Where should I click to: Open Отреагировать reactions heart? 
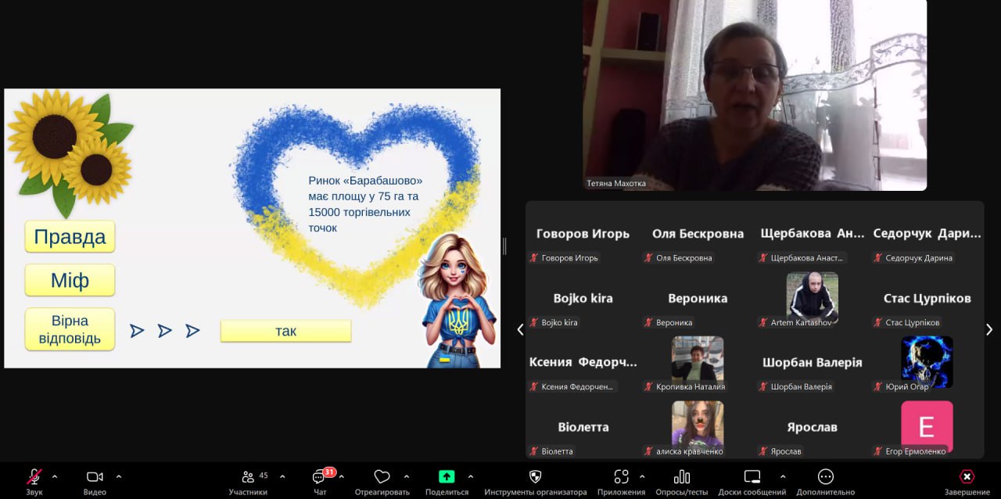point(382,482)
